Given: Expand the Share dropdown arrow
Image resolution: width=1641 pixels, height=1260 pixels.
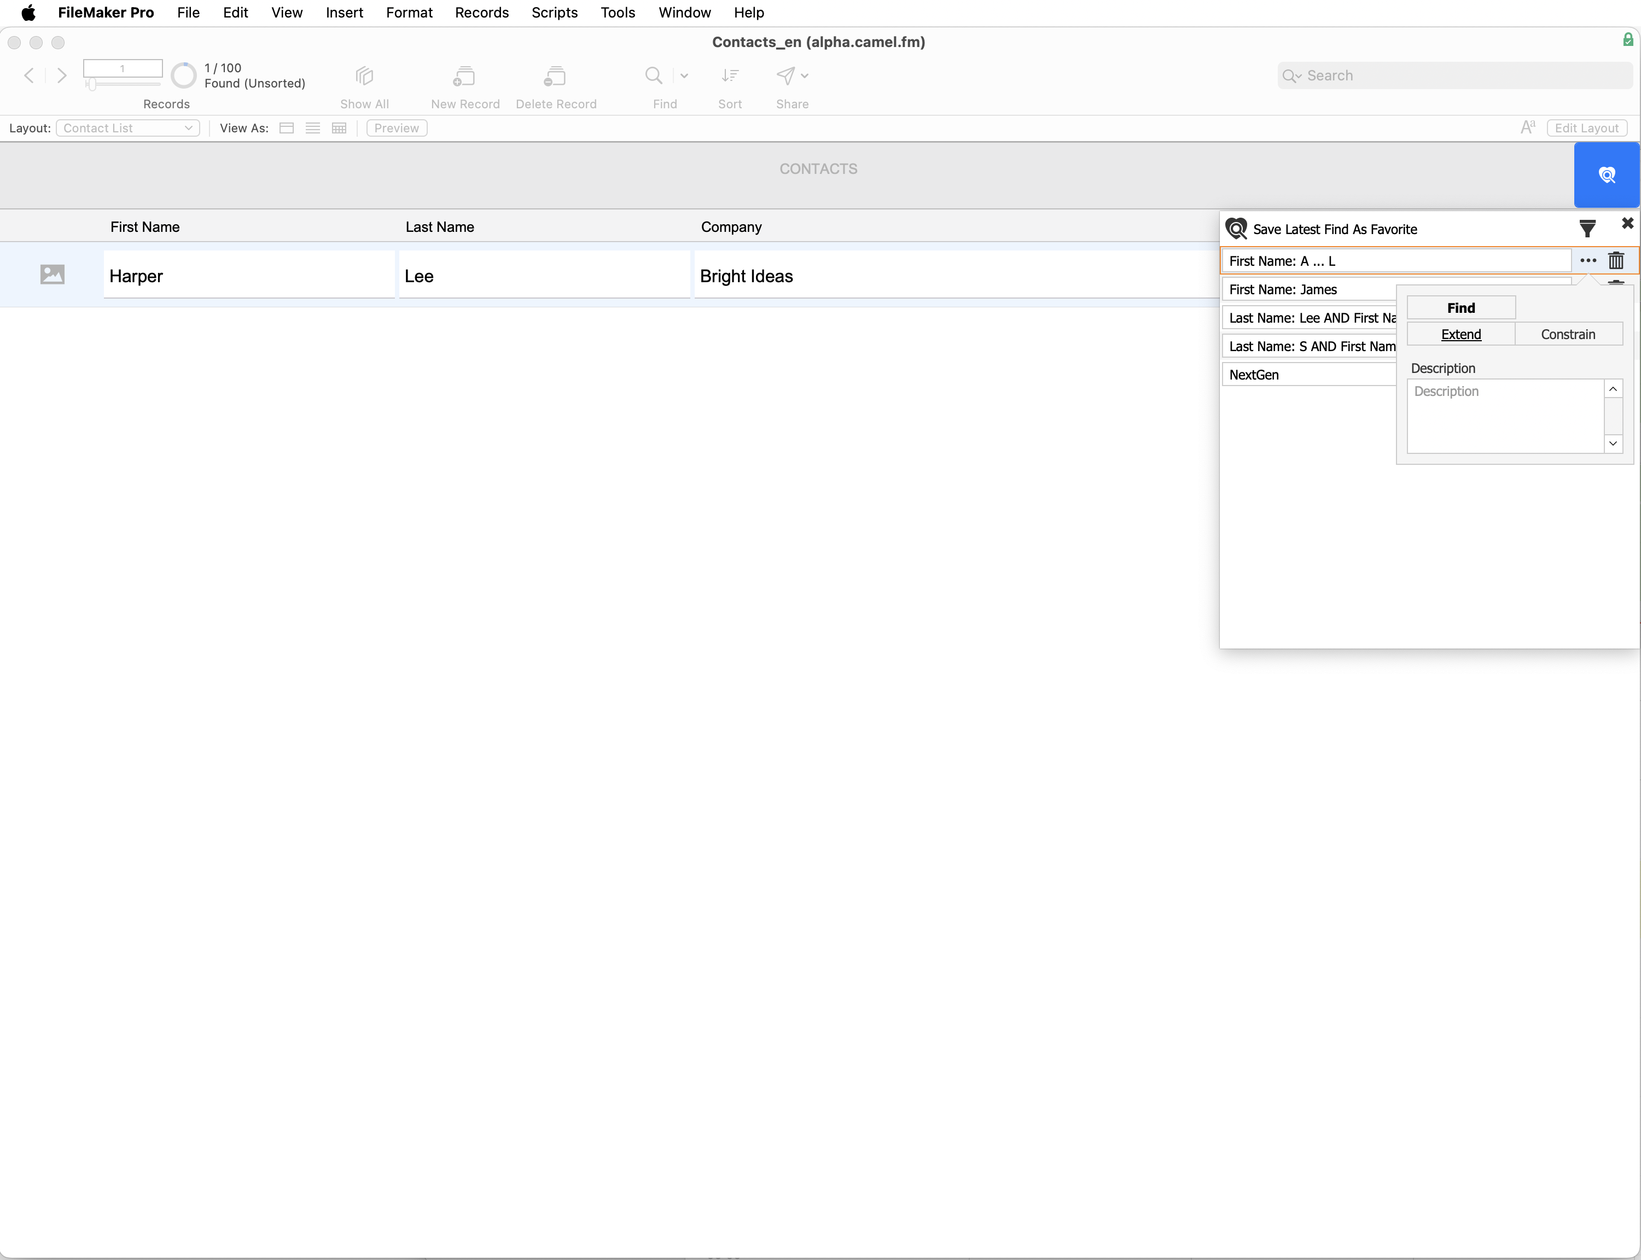Looking at the screenshot, I should [x=805, y=76].
